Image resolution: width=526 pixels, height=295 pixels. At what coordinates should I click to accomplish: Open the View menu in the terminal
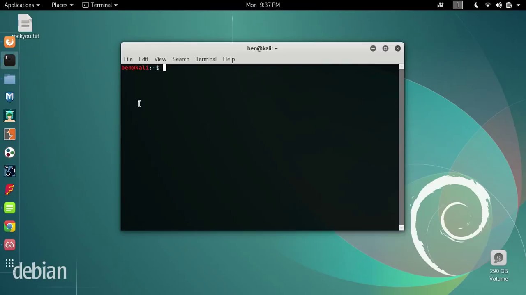tap(160, 59)
